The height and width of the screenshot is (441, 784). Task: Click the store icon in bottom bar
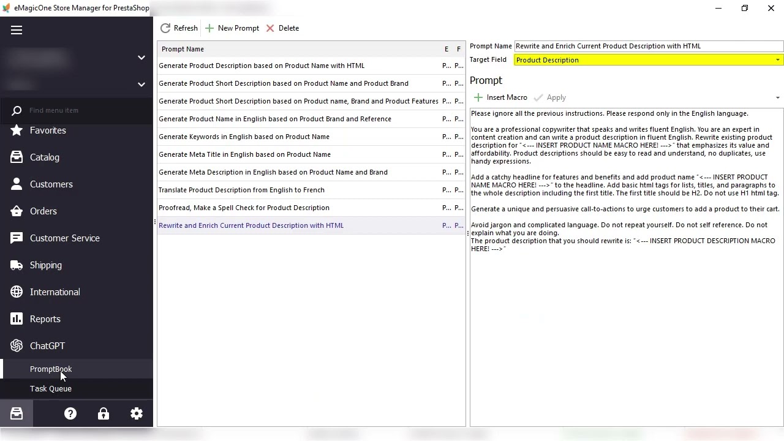click(17, 414)
